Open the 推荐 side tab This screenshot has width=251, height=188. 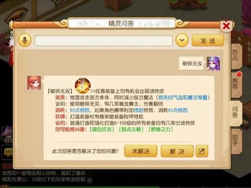(236, 84)
